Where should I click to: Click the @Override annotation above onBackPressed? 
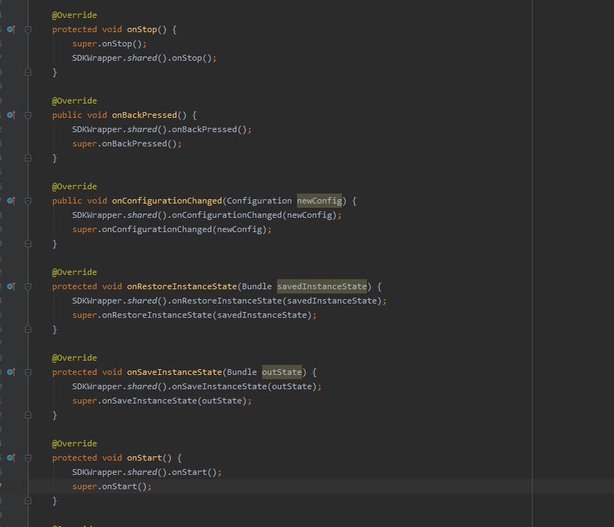click(x=74, y=101)
